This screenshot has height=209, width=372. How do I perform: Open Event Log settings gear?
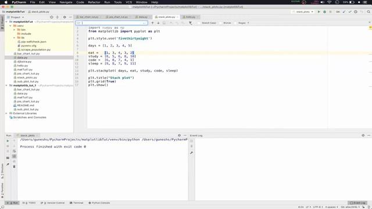point(363,135)
